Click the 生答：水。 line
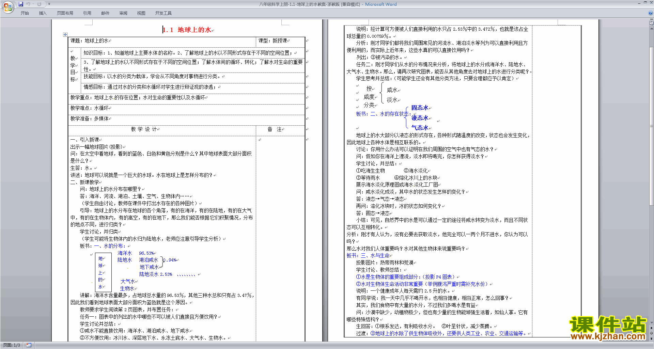The image size is (654, 349). coord(82,168)
